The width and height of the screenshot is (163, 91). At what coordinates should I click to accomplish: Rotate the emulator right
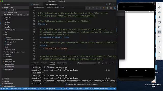[159, 27]
